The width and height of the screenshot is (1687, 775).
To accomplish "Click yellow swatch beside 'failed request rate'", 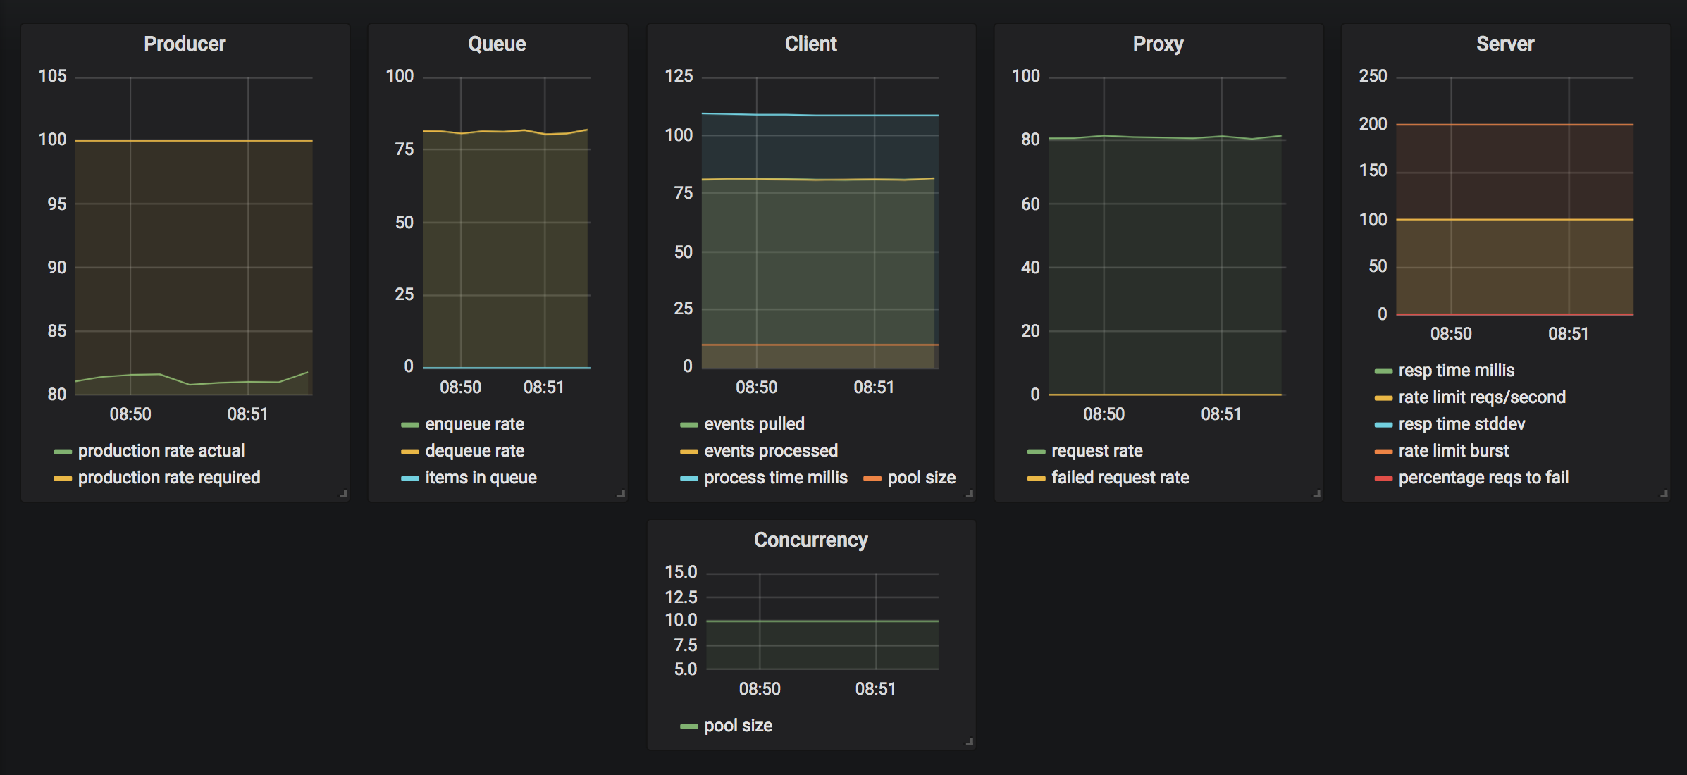I will (x=1037, y=478).
